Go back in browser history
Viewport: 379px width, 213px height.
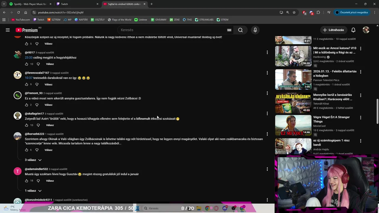(x=4, y=12)
